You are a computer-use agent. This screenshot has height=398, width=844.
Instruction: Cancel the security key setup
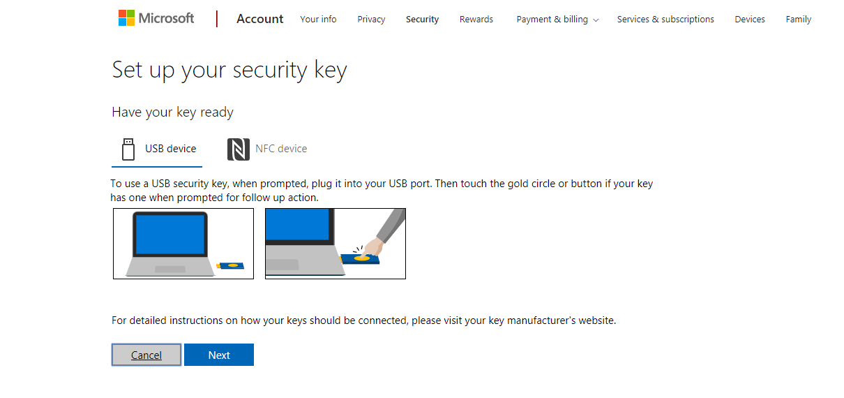pyautogui.click(x=146, y=355)
